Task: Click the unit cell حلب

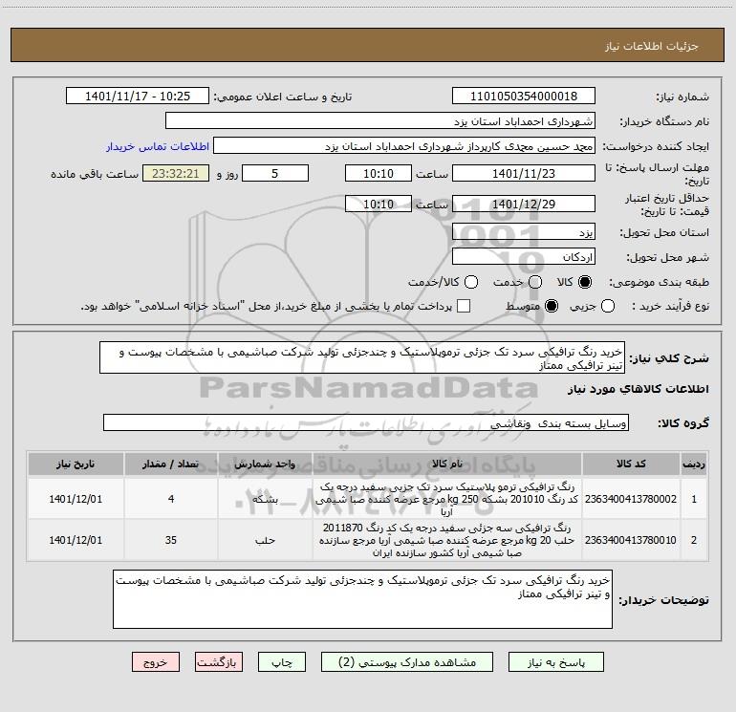Action: pos(265,540)
